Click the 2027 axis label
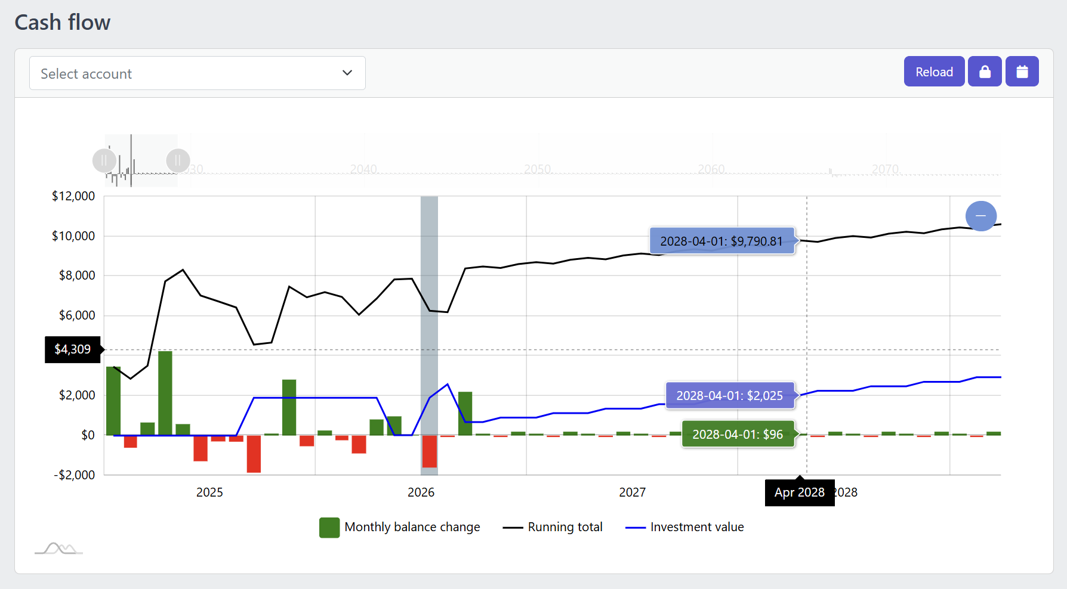The width and height of the screenshot is (1067, 589). [632, 492]
